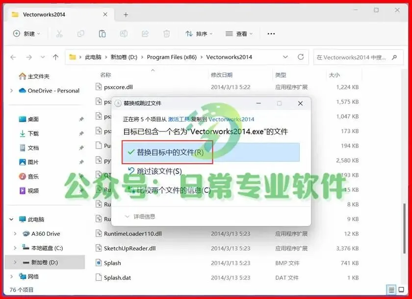
Task: Open the 排序 (Sort) dropdown
Action: [199, 34]
